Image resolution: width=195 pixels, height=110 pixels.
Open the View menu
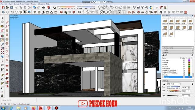click(x=10, y=4)
